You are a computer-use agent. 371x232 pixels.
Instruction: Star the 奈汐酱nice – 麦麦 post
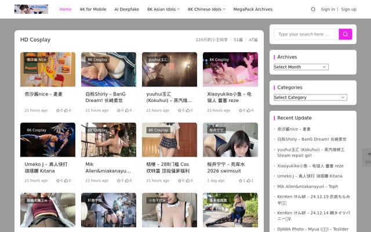point(59,110)
